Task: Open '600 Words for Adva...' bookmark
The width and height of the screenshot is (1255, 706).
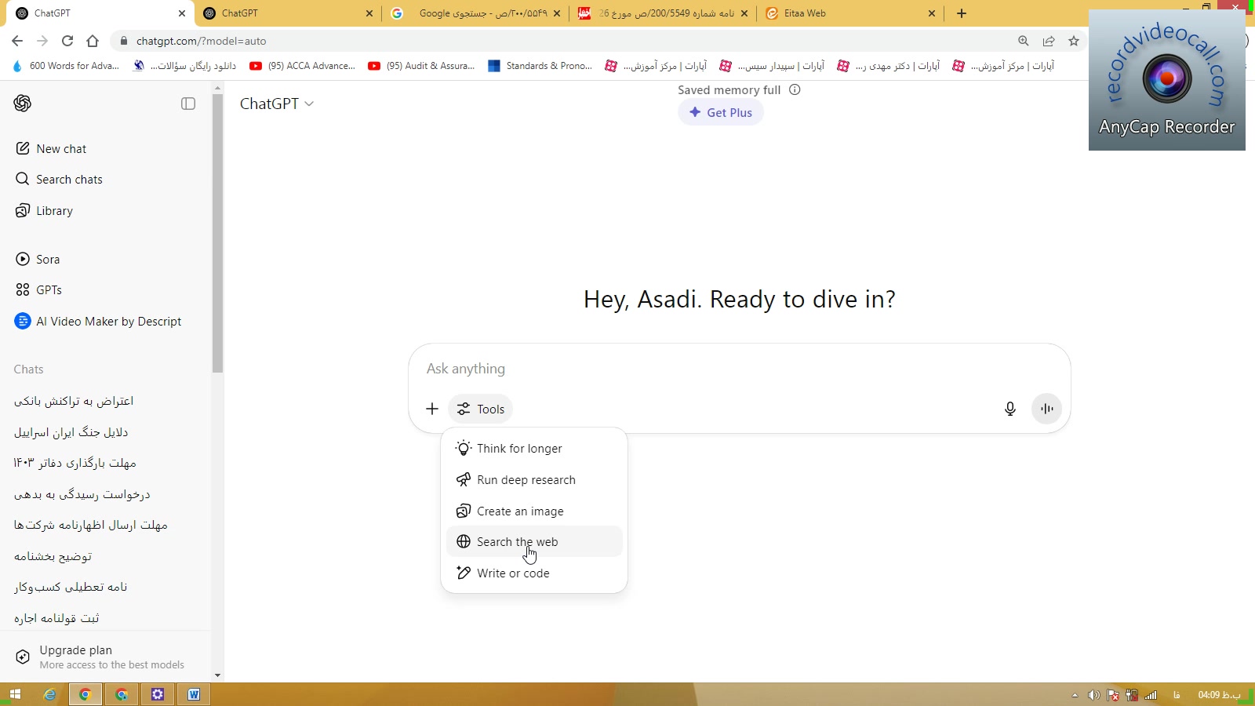Action: [66, 66]
